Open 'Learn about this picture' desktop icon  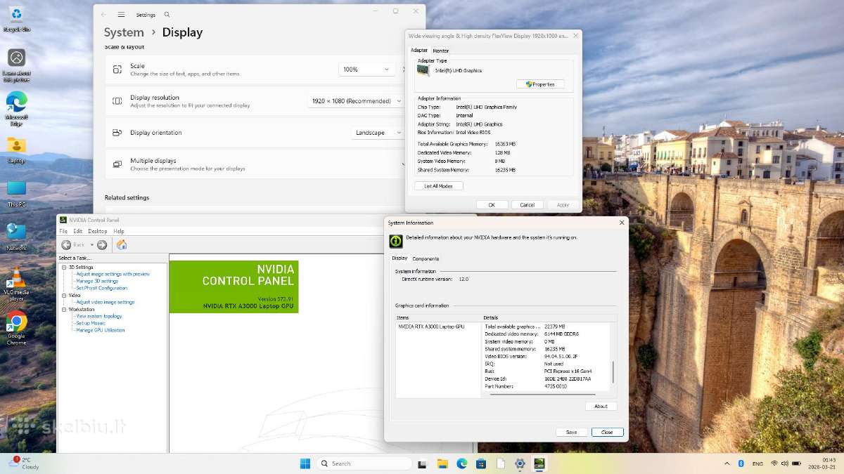point(16,63)
